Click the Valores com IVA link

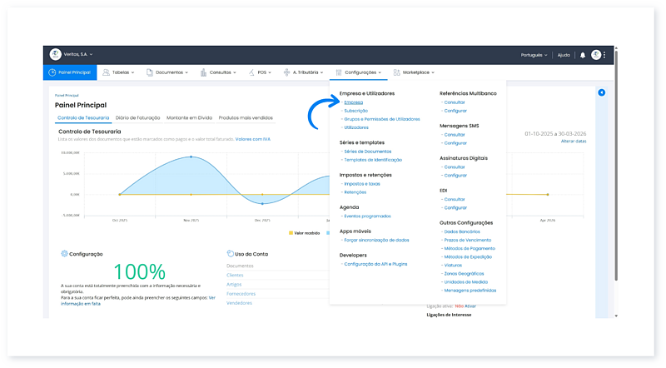(x=254, y=139)
